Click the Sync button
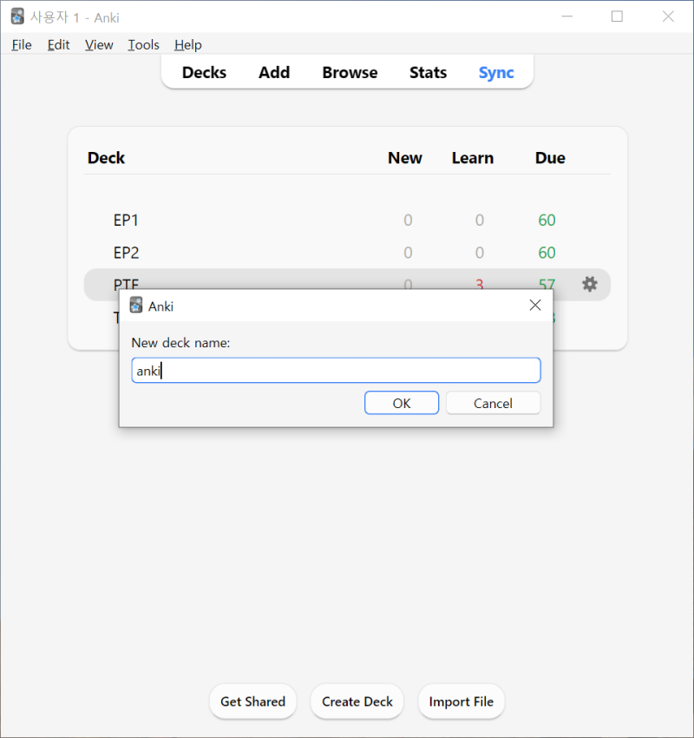 pyautogui.click(x=496, y=72)
